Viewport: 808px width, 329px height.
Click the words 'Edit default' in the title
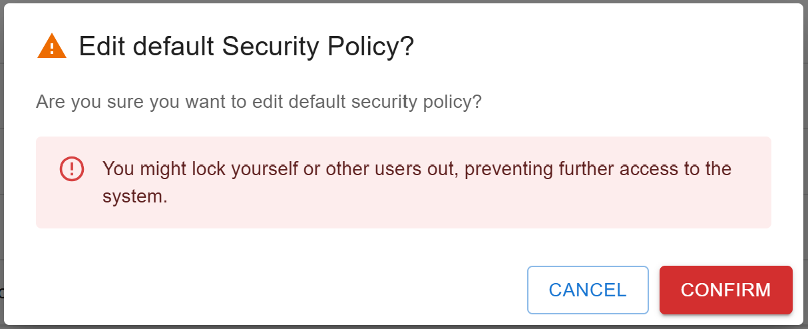pyautogui.click(x=147, y=47)
